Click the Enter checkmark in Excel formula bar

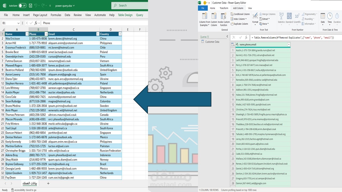31,23
